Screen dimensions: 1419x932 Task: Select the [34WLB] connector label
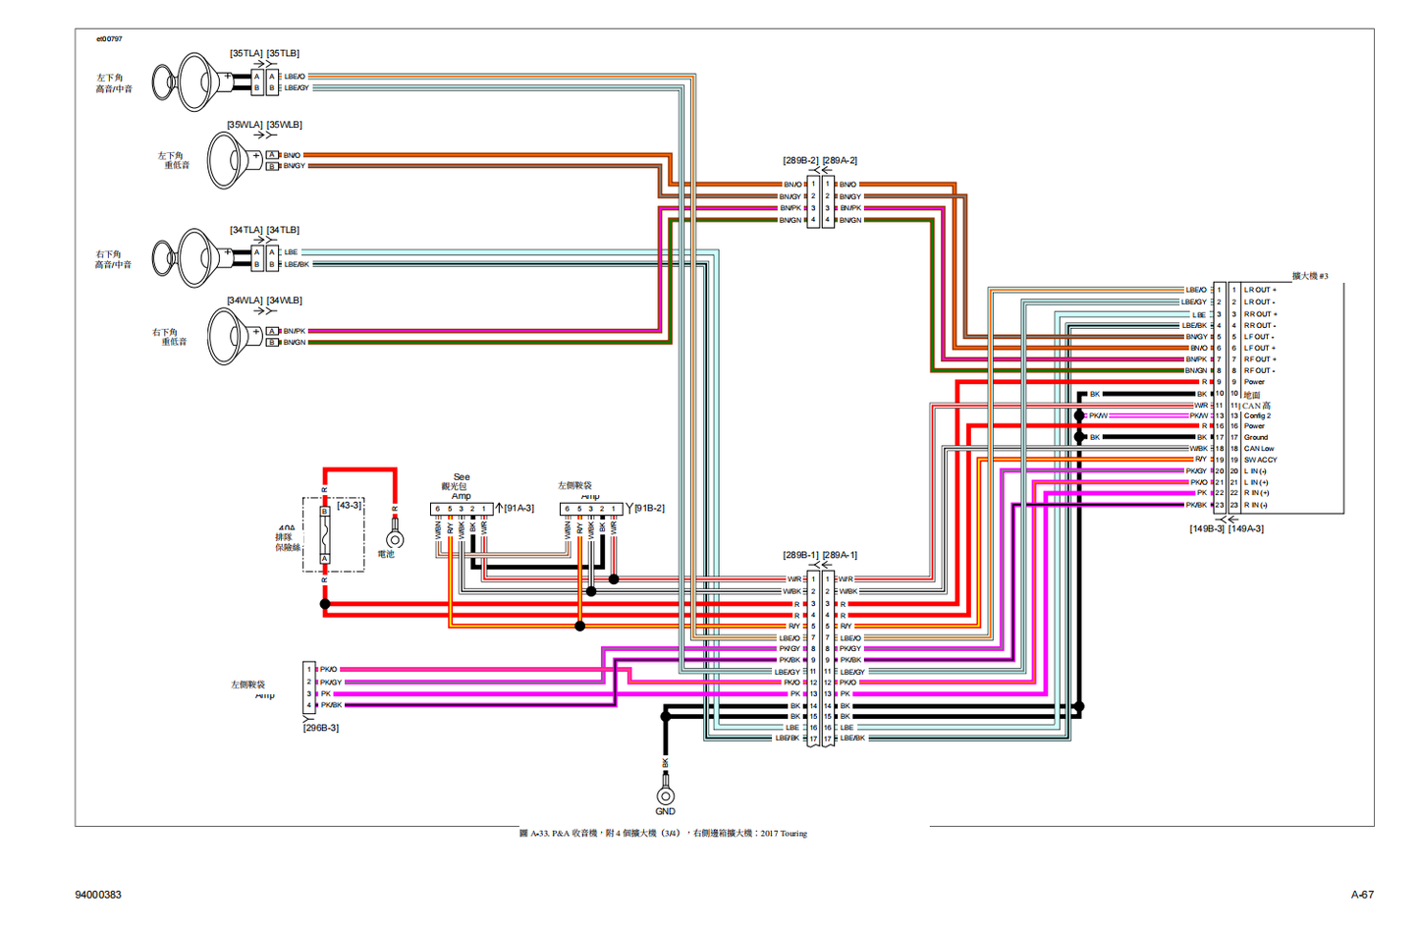click(285, 301)
